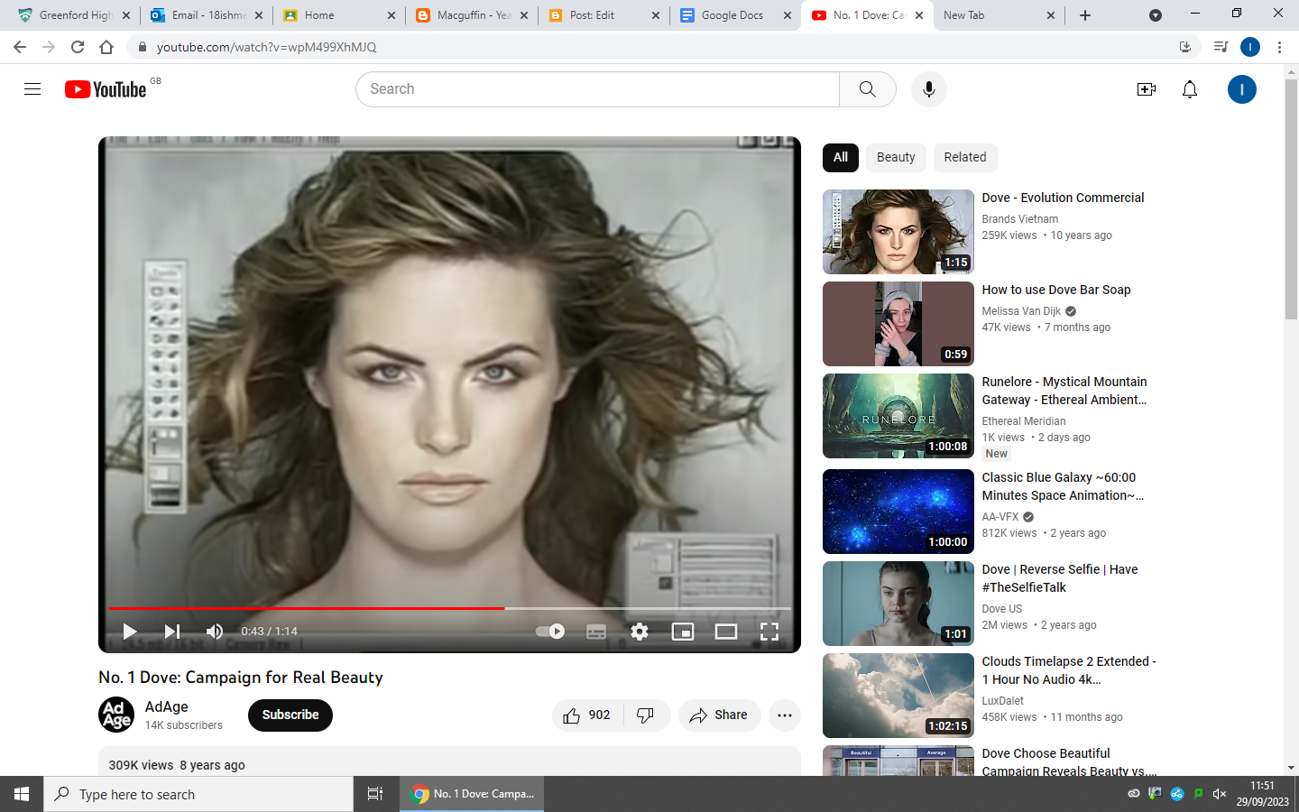This screenshot has width=1299, height=812.
Task: Click the search magnifier button
Action: pyautogui.click(x=868, y=89)
